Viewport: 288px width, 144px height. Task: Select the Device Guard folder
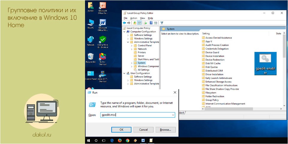point(210,52)
